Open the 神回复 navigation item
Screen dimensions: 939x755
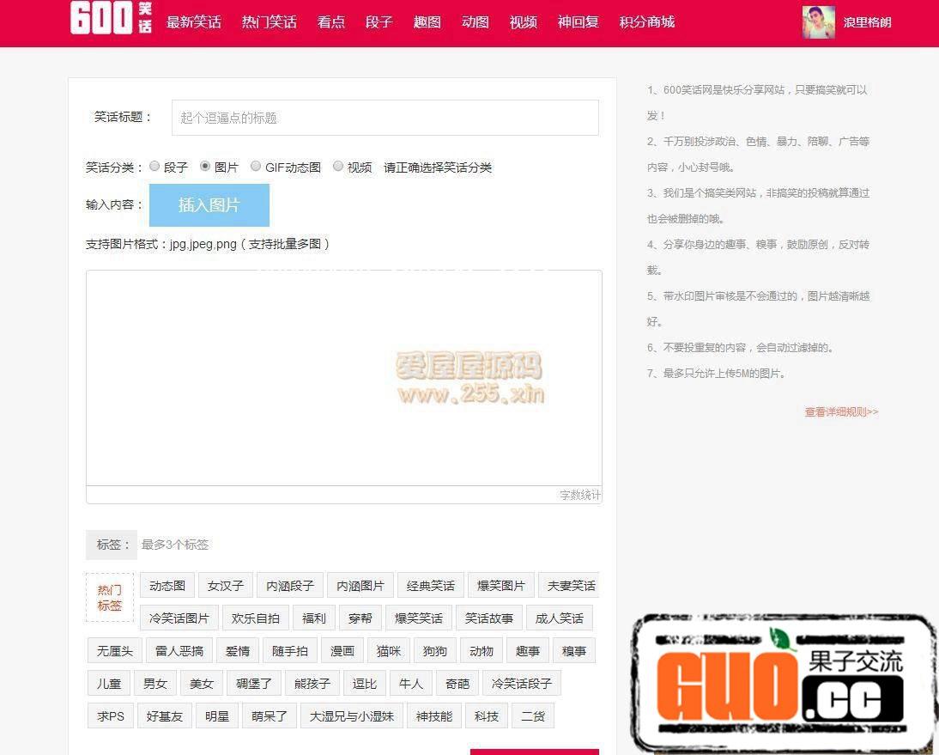point(578,22)
